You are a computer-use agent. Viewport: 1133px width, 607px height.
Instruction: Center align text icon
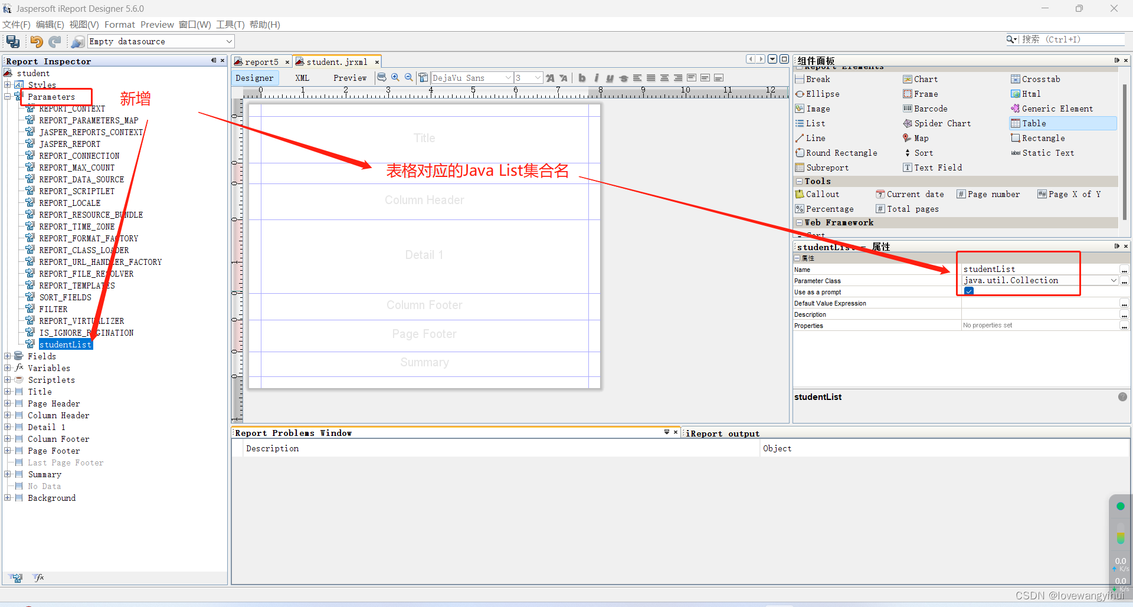pyautogui.click(x=664, y=78)
